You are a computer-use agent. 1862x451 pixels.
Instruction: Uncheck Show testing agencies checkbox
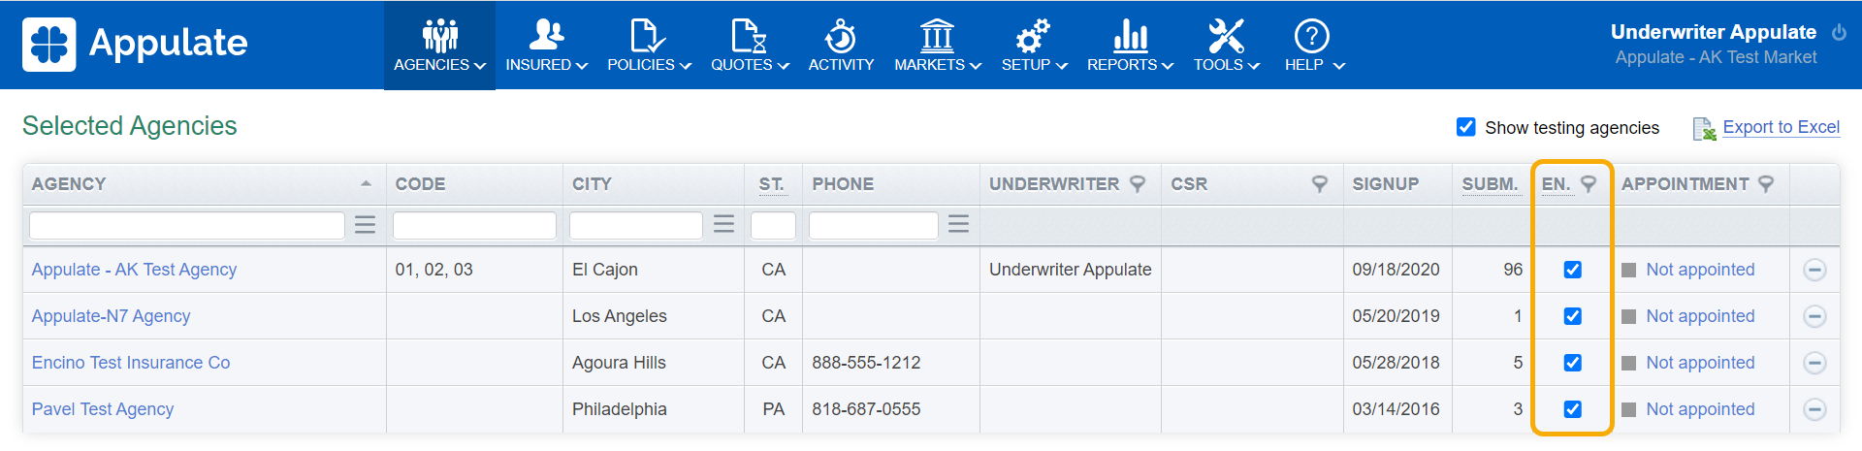pos(1466,127)
